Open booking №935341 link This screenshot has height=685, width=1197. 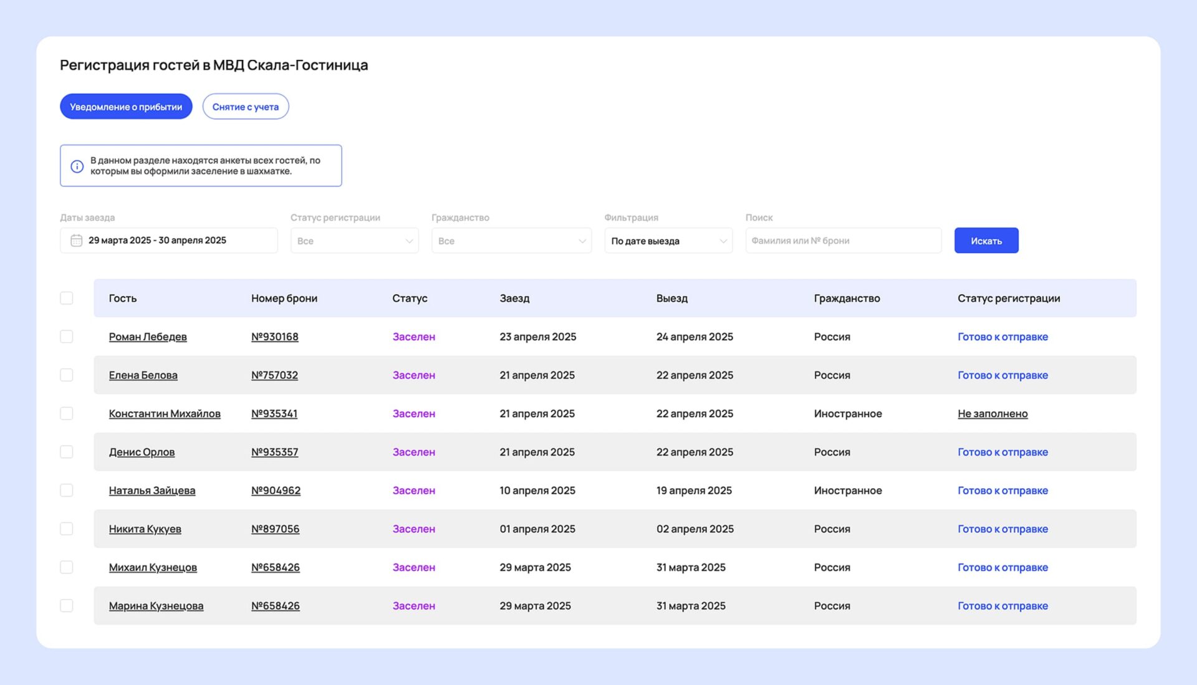274,414
